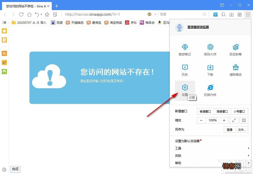Click the undo closed tab arrow

(37, 14)
